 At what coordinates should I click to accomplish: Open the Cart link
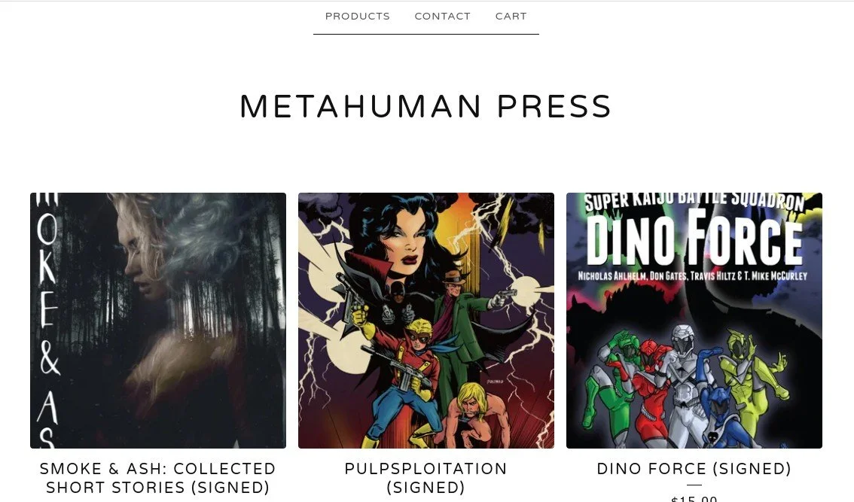(511, 17)
